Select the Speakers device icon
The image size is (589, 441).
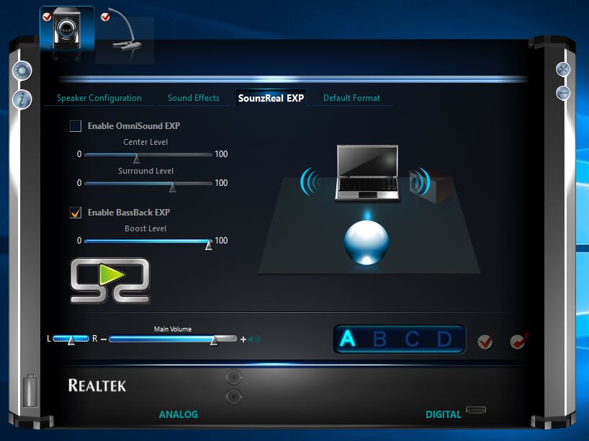[x=67, y=29]
